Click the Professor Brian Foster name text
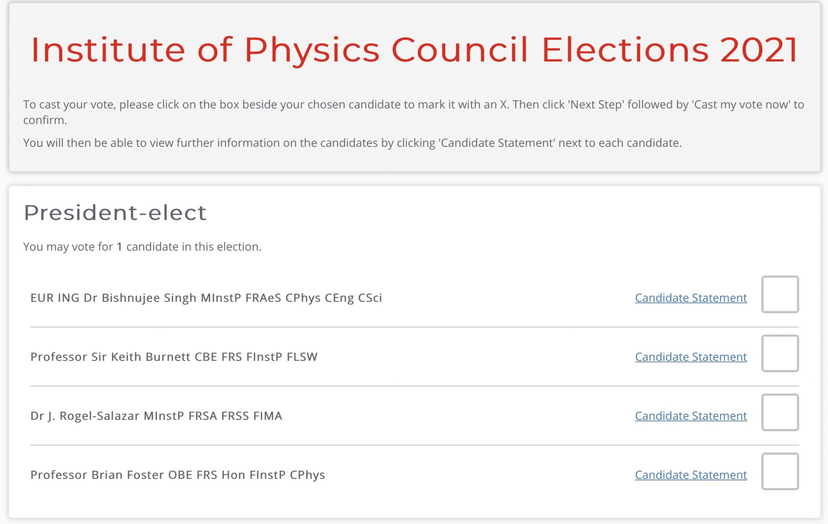 point(177,475)
